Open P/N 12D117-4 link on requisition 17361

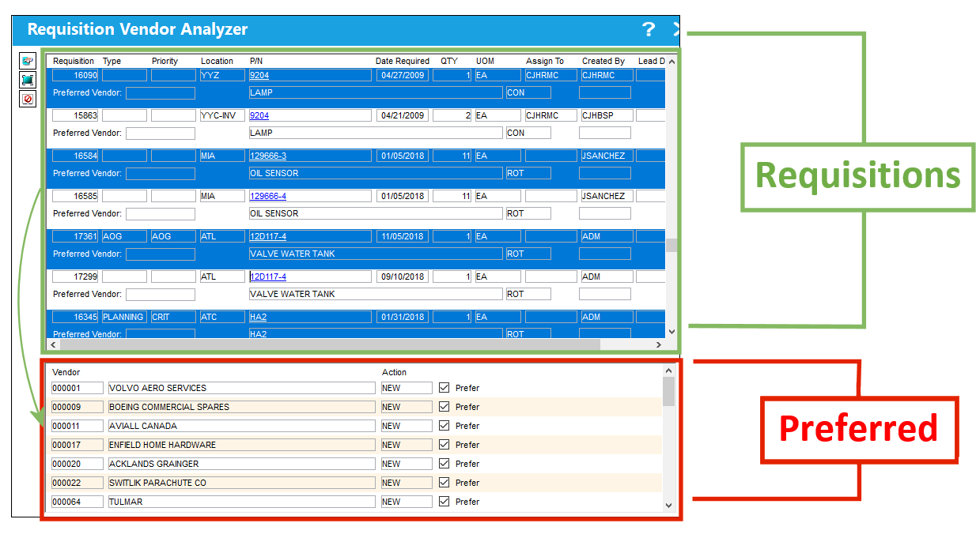268,237
